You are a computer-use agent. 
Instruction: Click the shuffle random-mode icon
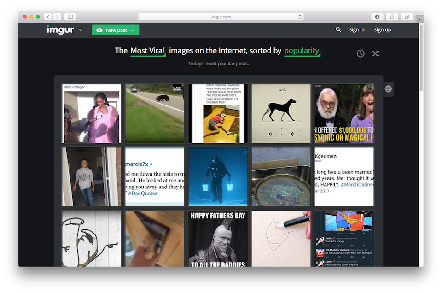376,53
